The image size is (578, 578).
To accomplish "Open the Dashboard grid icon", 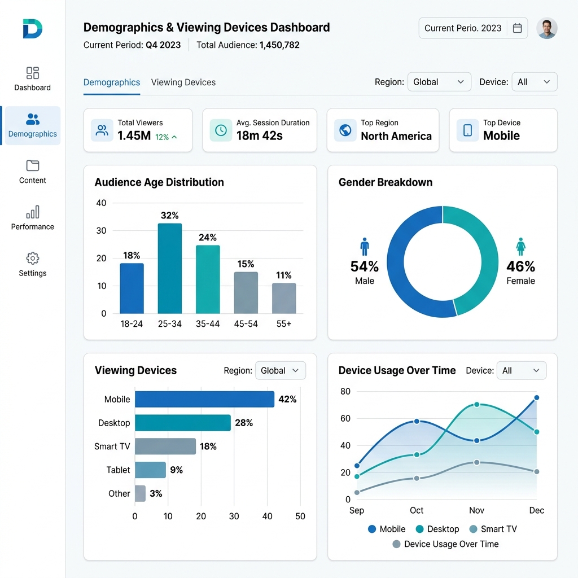I will pyautogui.click(x=32, y=73).
